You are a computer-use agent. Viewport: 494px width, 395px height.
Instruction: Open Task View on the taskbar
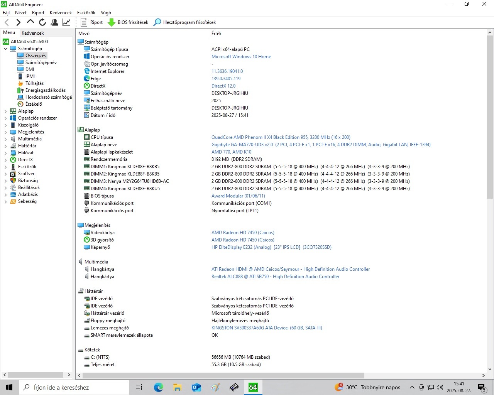click(x=139, y=387)
